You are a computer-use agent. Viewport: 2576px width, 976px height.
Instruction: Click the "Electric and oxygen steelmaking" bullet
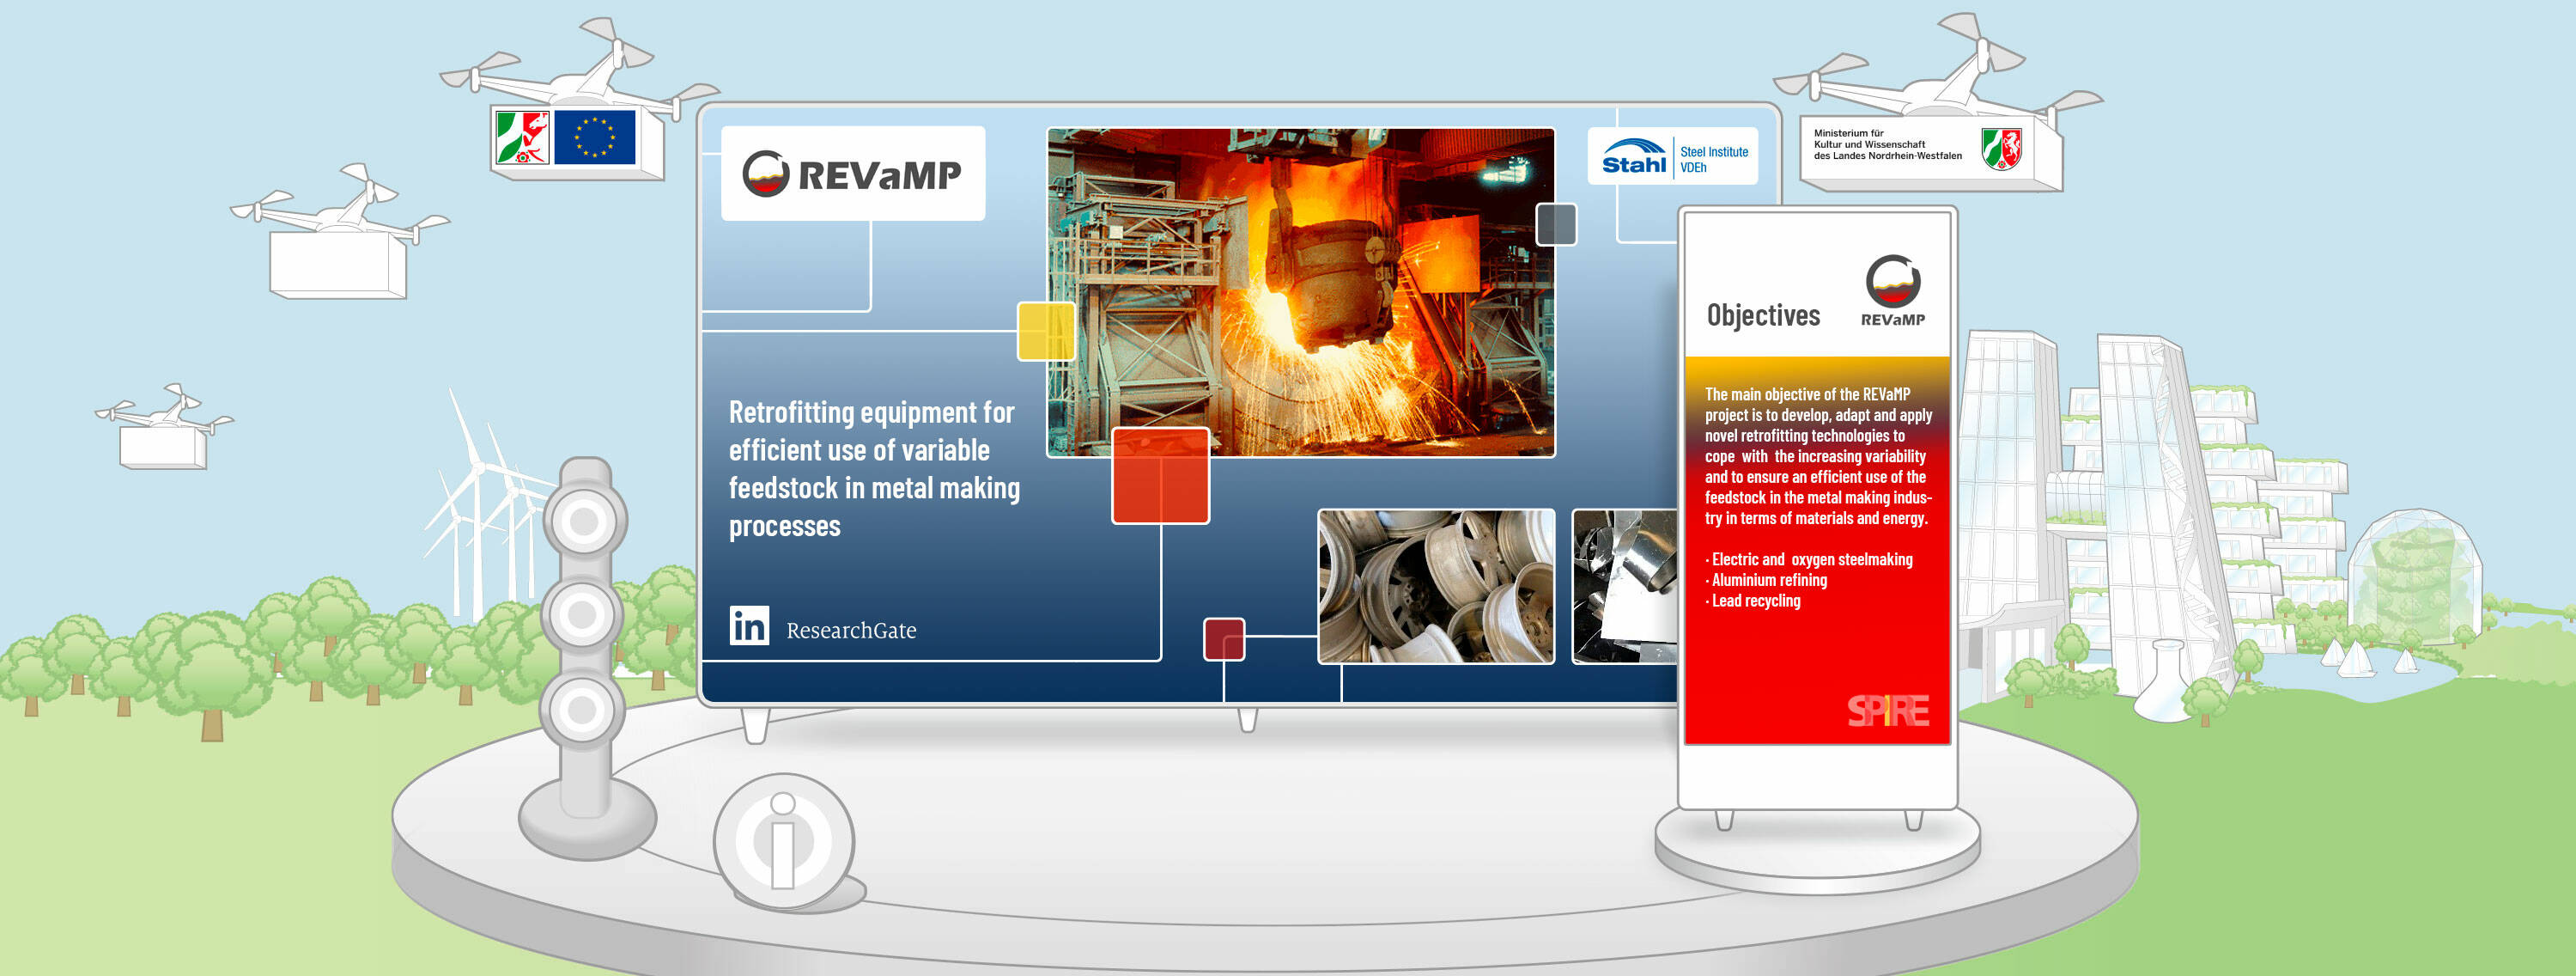tap(1809, 559)
